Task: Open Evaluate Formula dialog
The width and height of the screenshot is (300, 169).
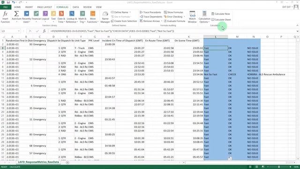Action: tap(174, 21)
